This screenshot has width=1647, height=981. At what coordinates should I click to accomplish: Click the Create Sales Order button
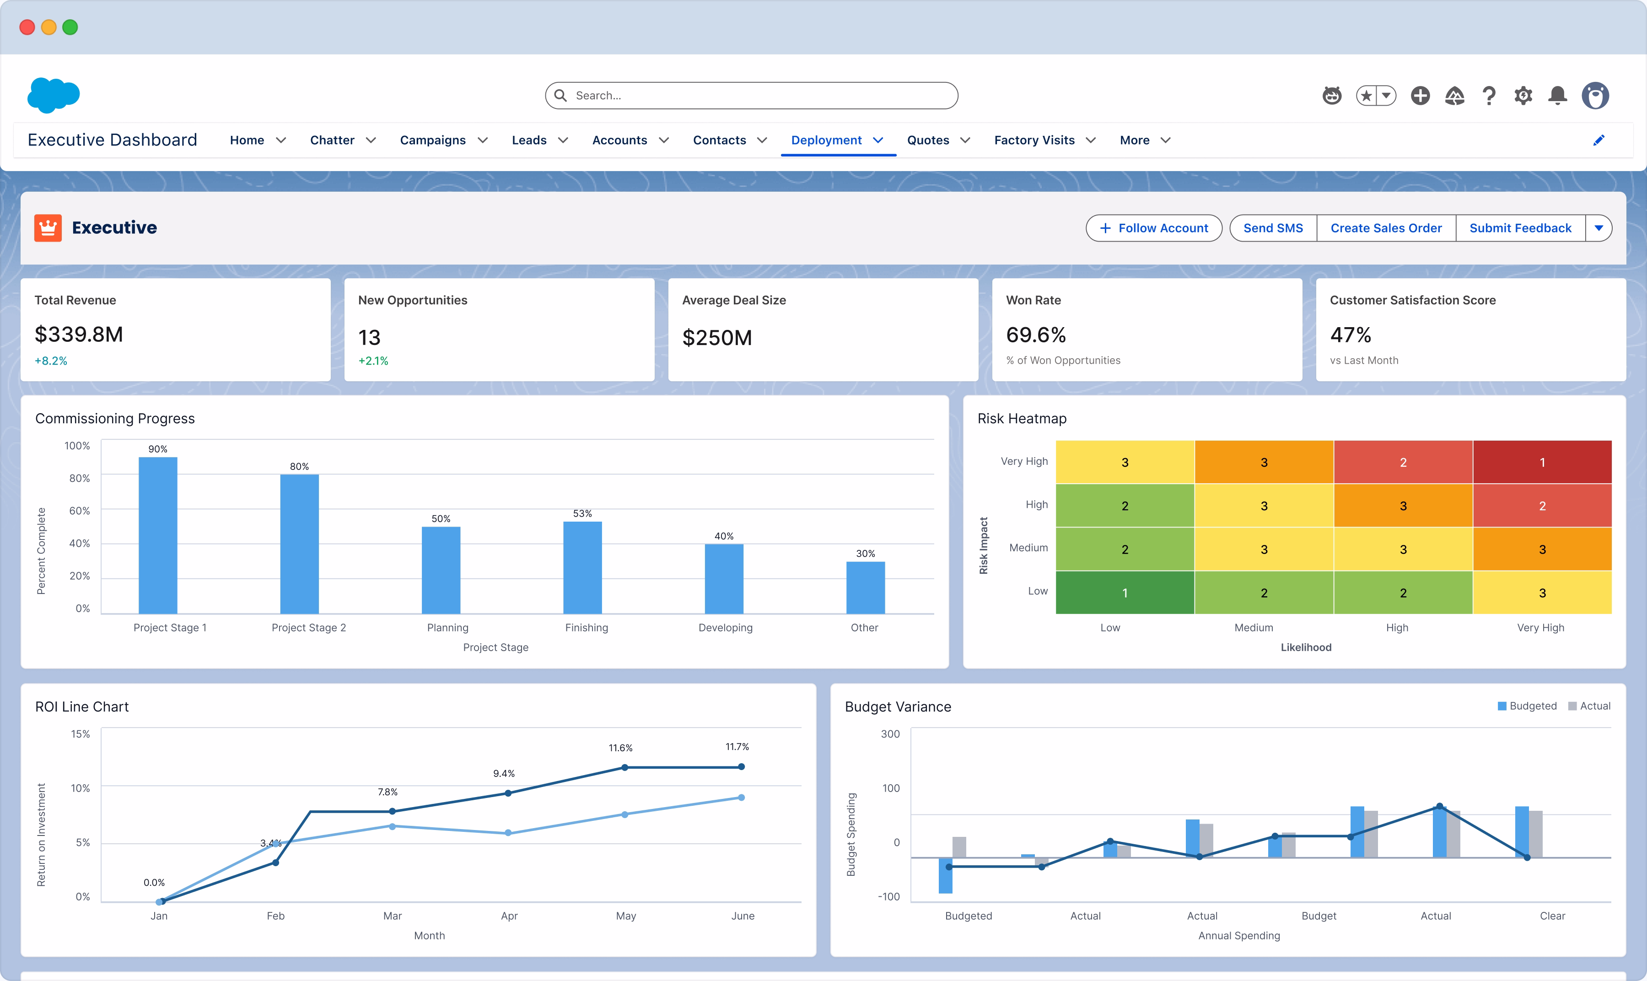pyautogui.click(x=1386, y=228)
